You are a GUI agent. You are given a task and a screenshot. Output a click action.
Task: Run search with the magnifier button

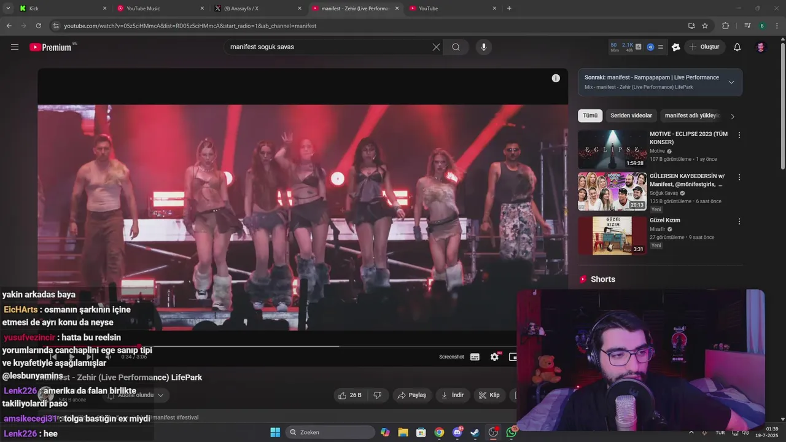pos(456,47)
